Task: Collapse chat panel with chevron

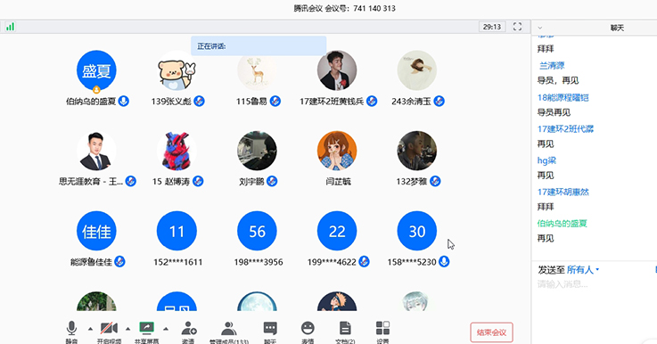Action: click(x=540, y=28)
